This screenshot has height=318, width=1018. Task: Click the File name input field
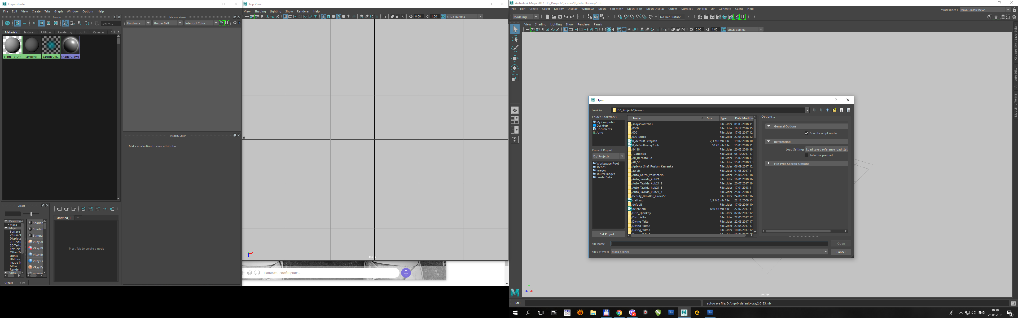719,243
